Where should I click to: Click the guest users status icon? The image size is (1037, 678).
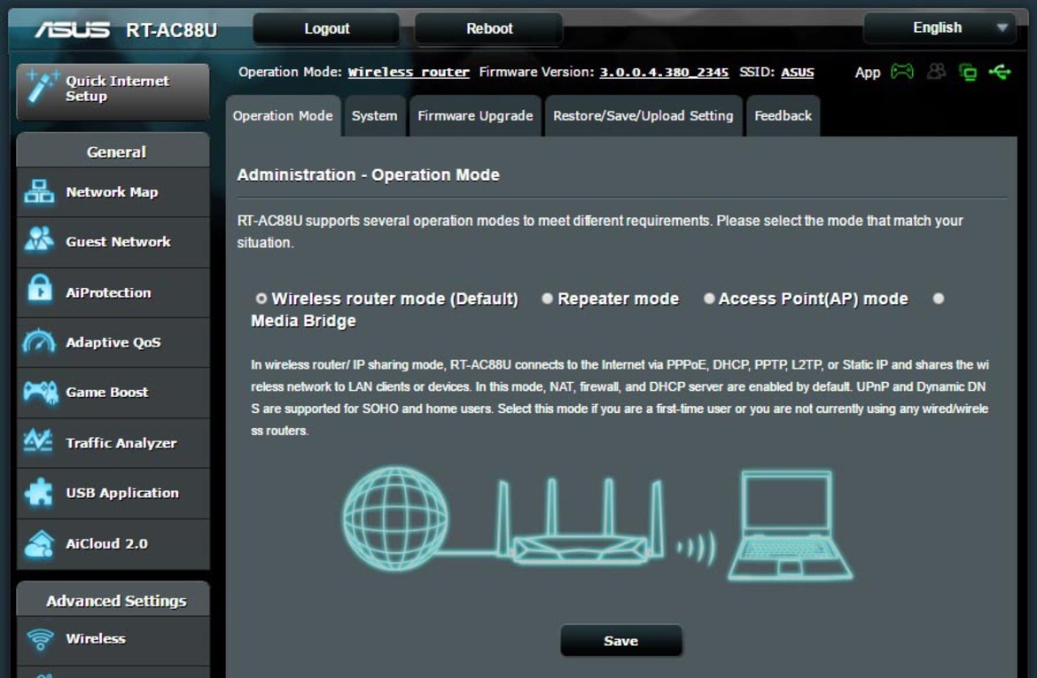[937, 71]
